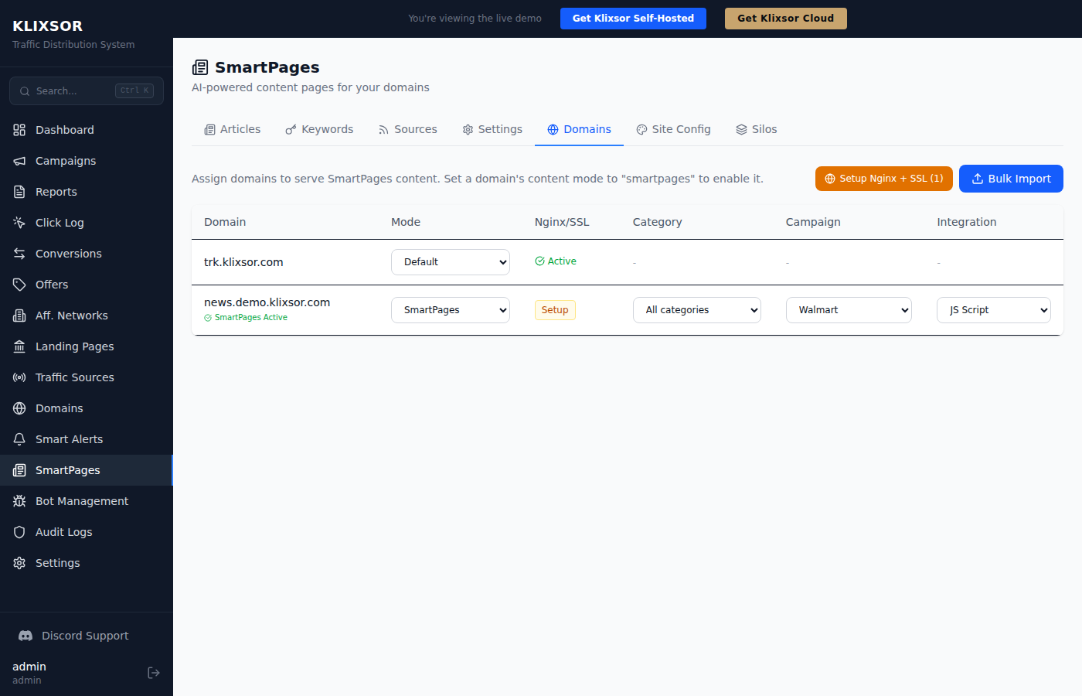Image resolution: width=1082 pixels, height=696 pixels.
Task: Select the Campaigns sidebar icon
Action: tap(19, 160)
